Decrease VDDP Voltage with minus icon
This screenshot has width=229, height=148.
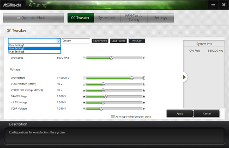click(x=84, y=109)
